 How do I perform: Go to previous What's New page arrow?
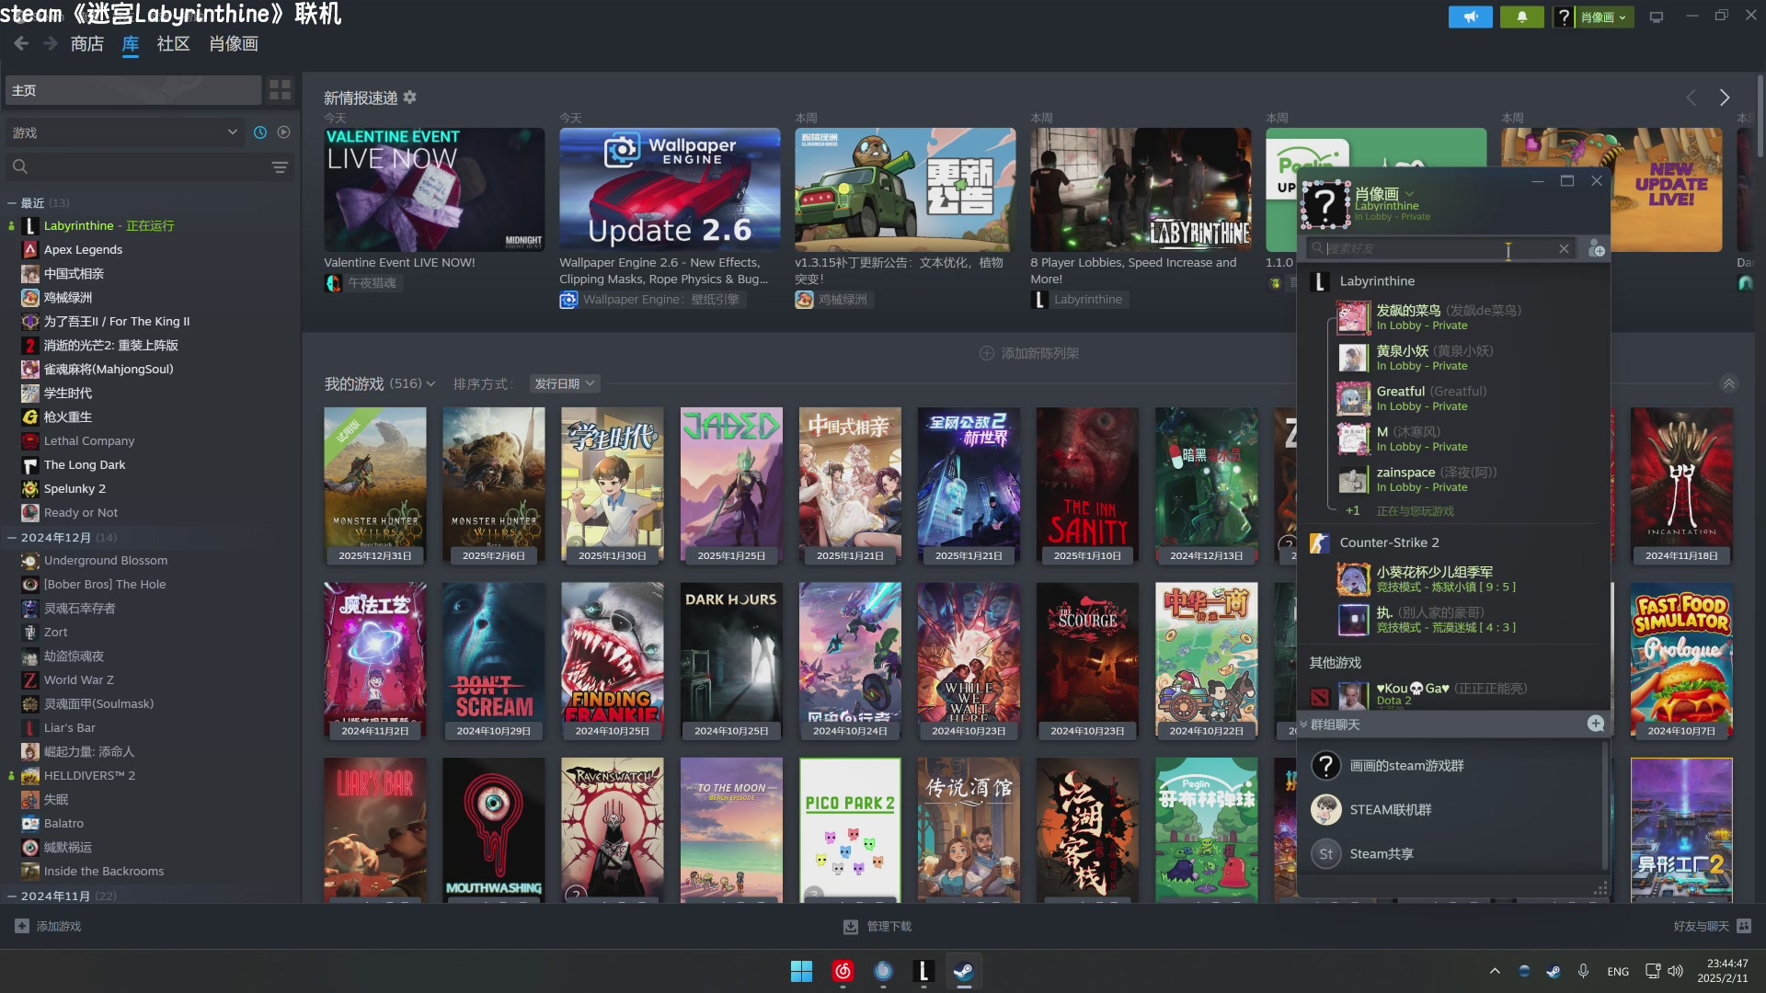[x=1691, y=97]
